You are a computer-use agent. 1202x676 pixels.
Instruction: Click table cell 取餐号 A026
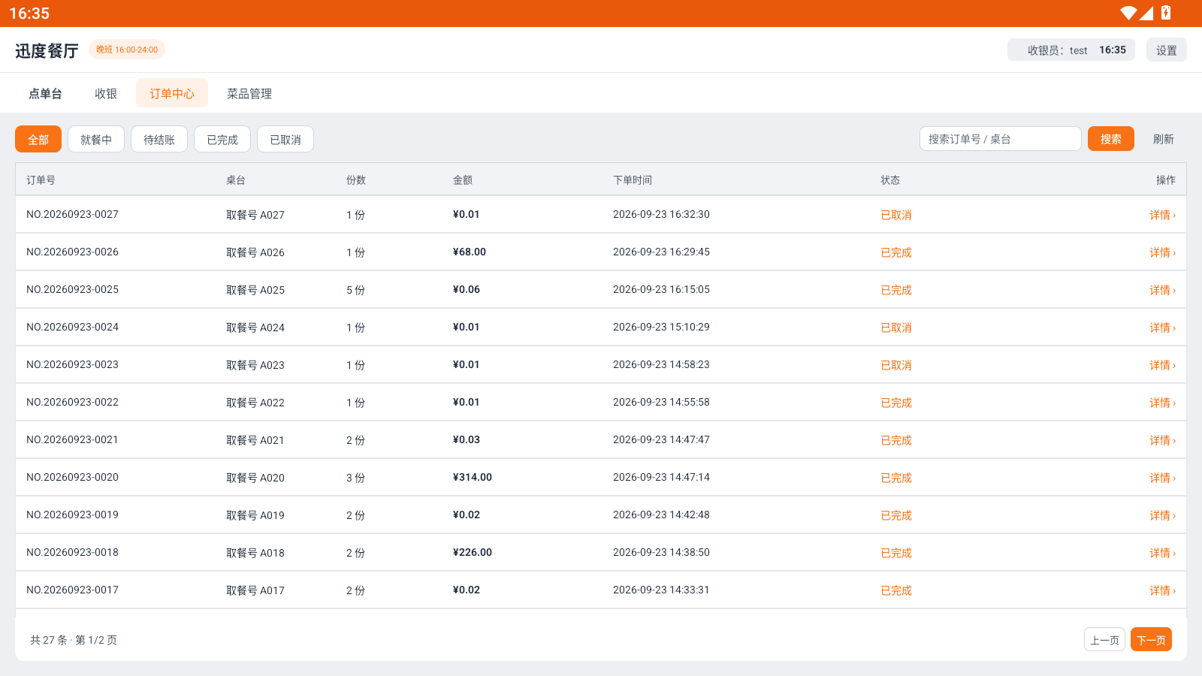pos(255,252)
